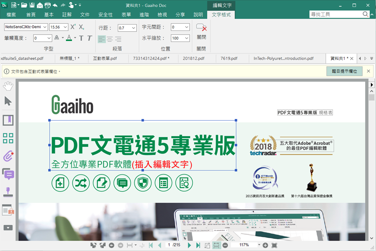Expand the font size 15.56 dropdown
The image size is (376, 251).
coord(65,27)
